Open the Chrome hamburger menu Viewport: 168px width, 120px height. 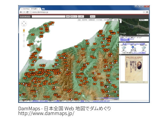tap(147, 12)
